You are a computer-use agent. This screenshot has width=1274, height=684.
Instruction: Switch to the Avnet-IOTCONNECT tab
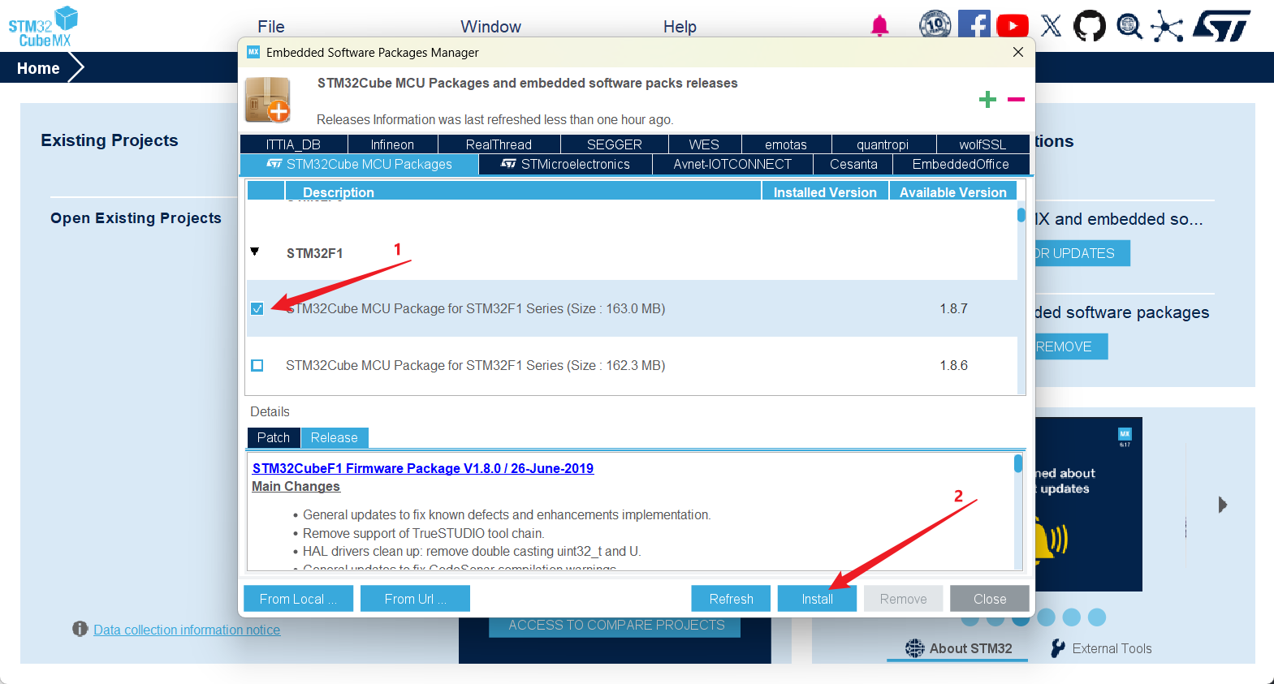point(732,164)
